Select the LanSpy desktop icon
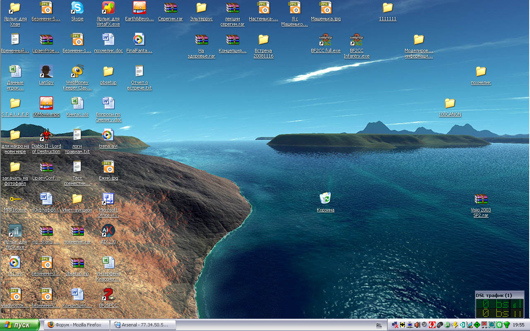530x331 pixels. pos(46,72)
